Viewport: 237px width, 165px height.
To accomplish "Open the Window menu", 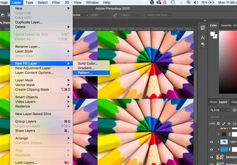I will coord(92,2).
